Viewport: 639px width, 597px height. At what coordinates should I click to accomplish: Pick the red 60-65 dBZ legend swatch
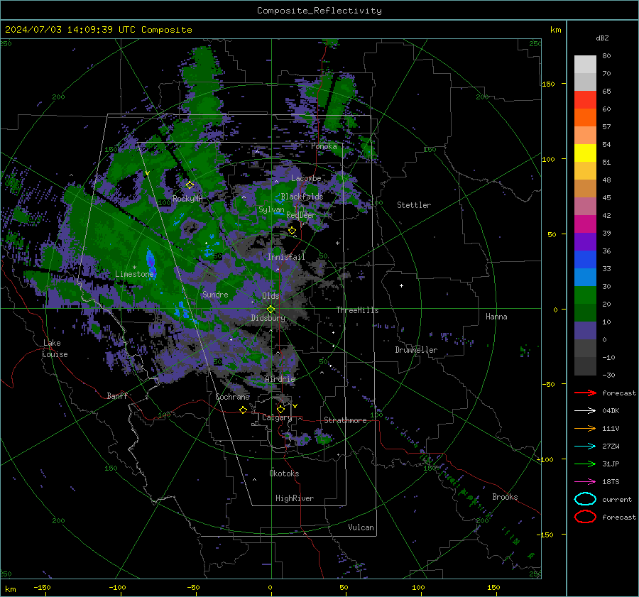pyautogui.click(x=585, y=99)
